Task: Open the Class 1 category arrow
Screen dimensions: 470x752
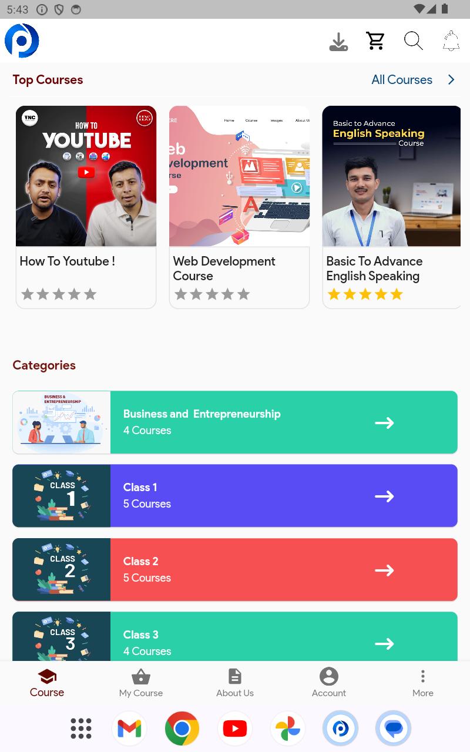Action: pos(384,496)
